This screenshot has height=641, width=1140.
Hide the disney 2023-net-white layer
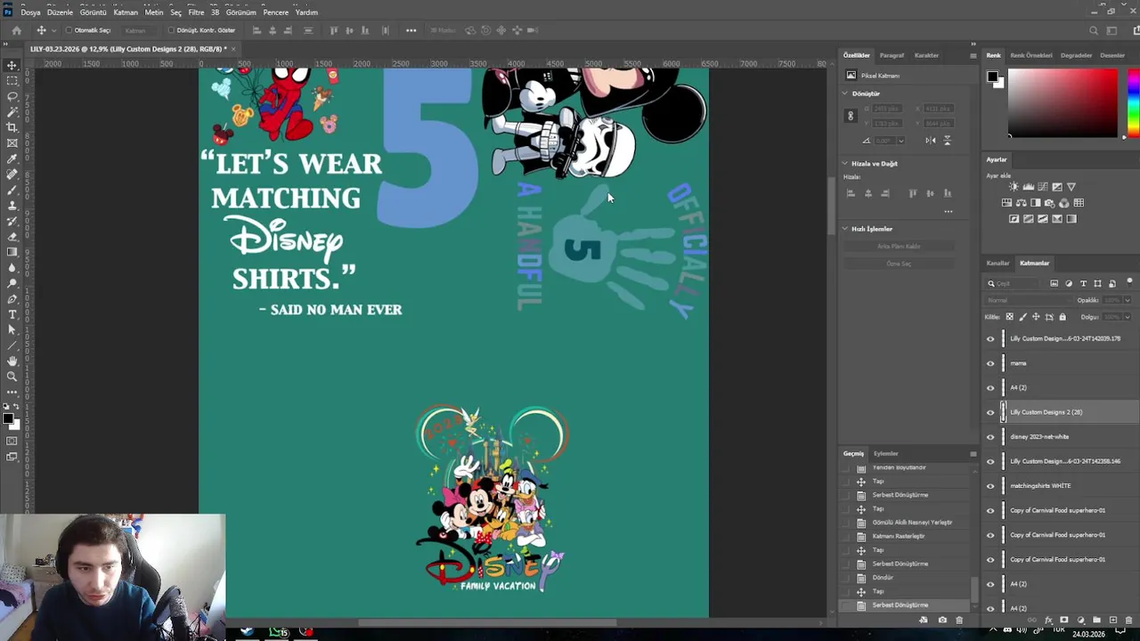990,437
